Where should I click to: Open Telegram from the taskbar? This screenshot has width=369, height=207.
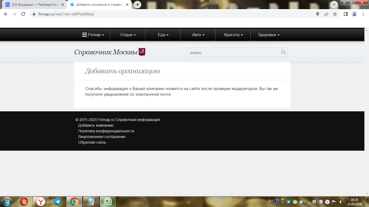(58, 202)
